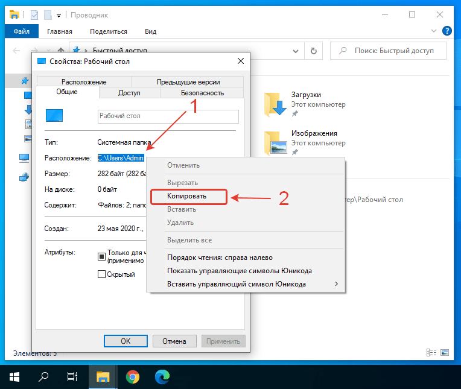Choose Вырезать in context menu

246,183
